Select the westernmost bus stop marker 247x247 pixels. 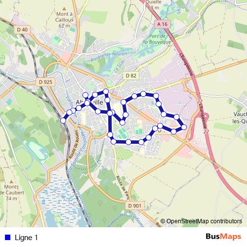(63, 121)
